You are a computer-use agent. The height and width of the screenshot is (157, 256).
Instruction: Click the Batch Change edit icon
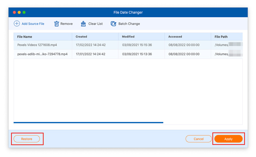tap(113, 24)
